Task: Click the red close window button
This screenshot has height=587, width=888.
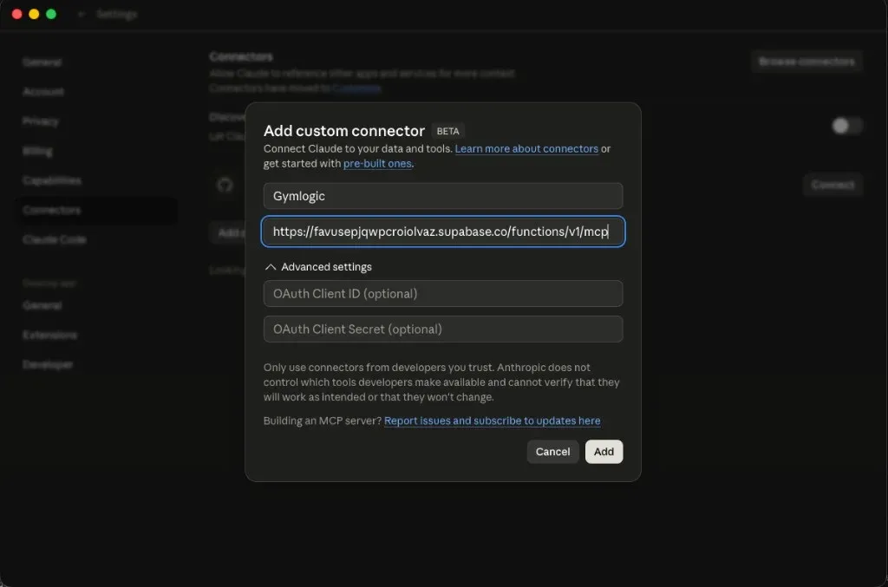Action: tap(17, 14)
